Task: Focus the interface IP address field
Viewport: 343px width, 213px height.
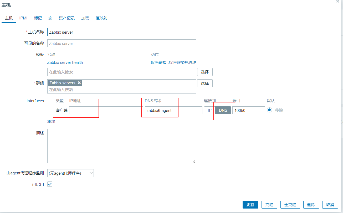Action: pos(106,110)
